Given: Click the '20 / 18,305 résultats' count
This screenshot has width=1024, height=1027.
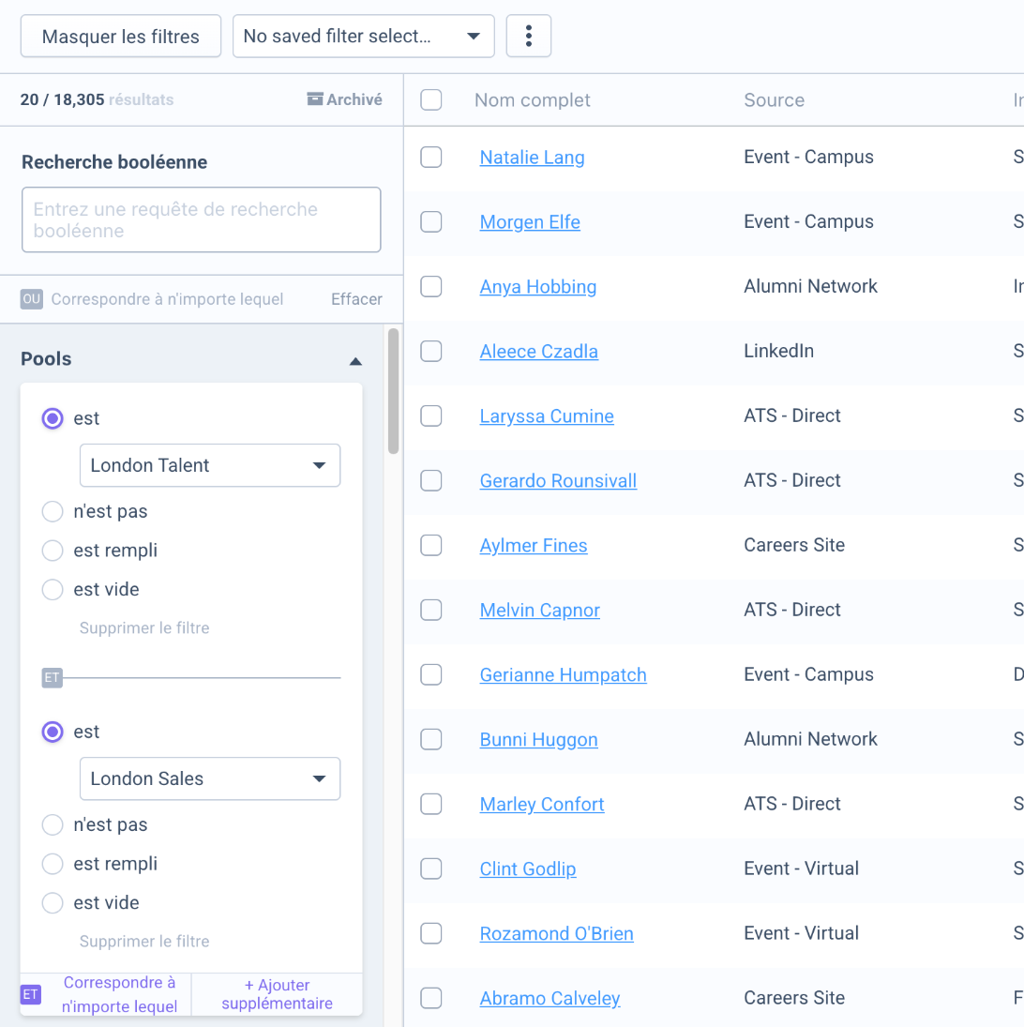Looking at the screenshot, I should (97, 99).
